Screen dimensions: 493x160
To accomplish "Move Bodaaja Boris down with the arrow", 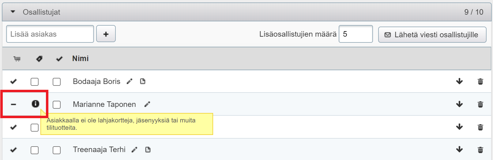I will (x=459, y=82).
